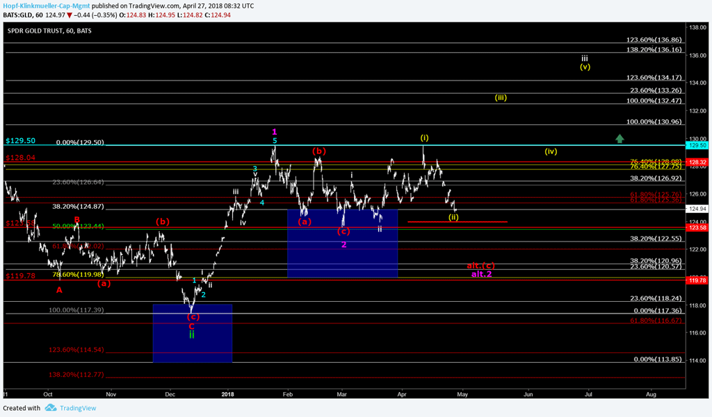Click the Apr label on time axis
The width and height of the screenshot is (712, 417).
coord(402,393)
